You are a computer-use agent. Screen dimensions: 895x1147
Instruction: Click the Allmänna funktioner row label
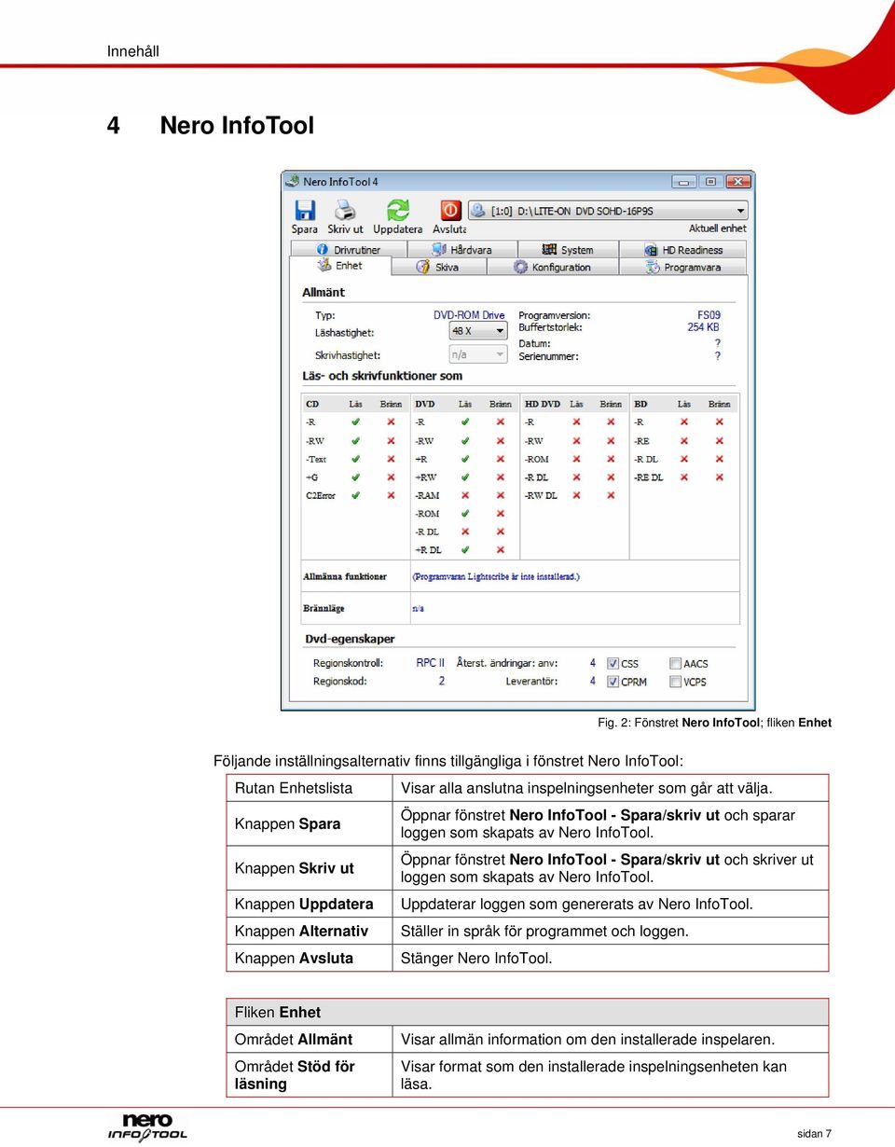pos(345,576)
